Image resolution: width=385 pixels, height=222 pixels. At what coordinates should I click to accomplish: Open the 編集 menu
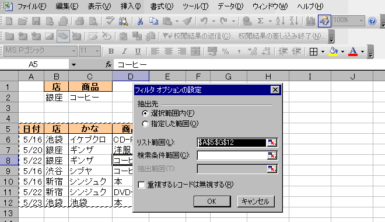click(67, 6)
